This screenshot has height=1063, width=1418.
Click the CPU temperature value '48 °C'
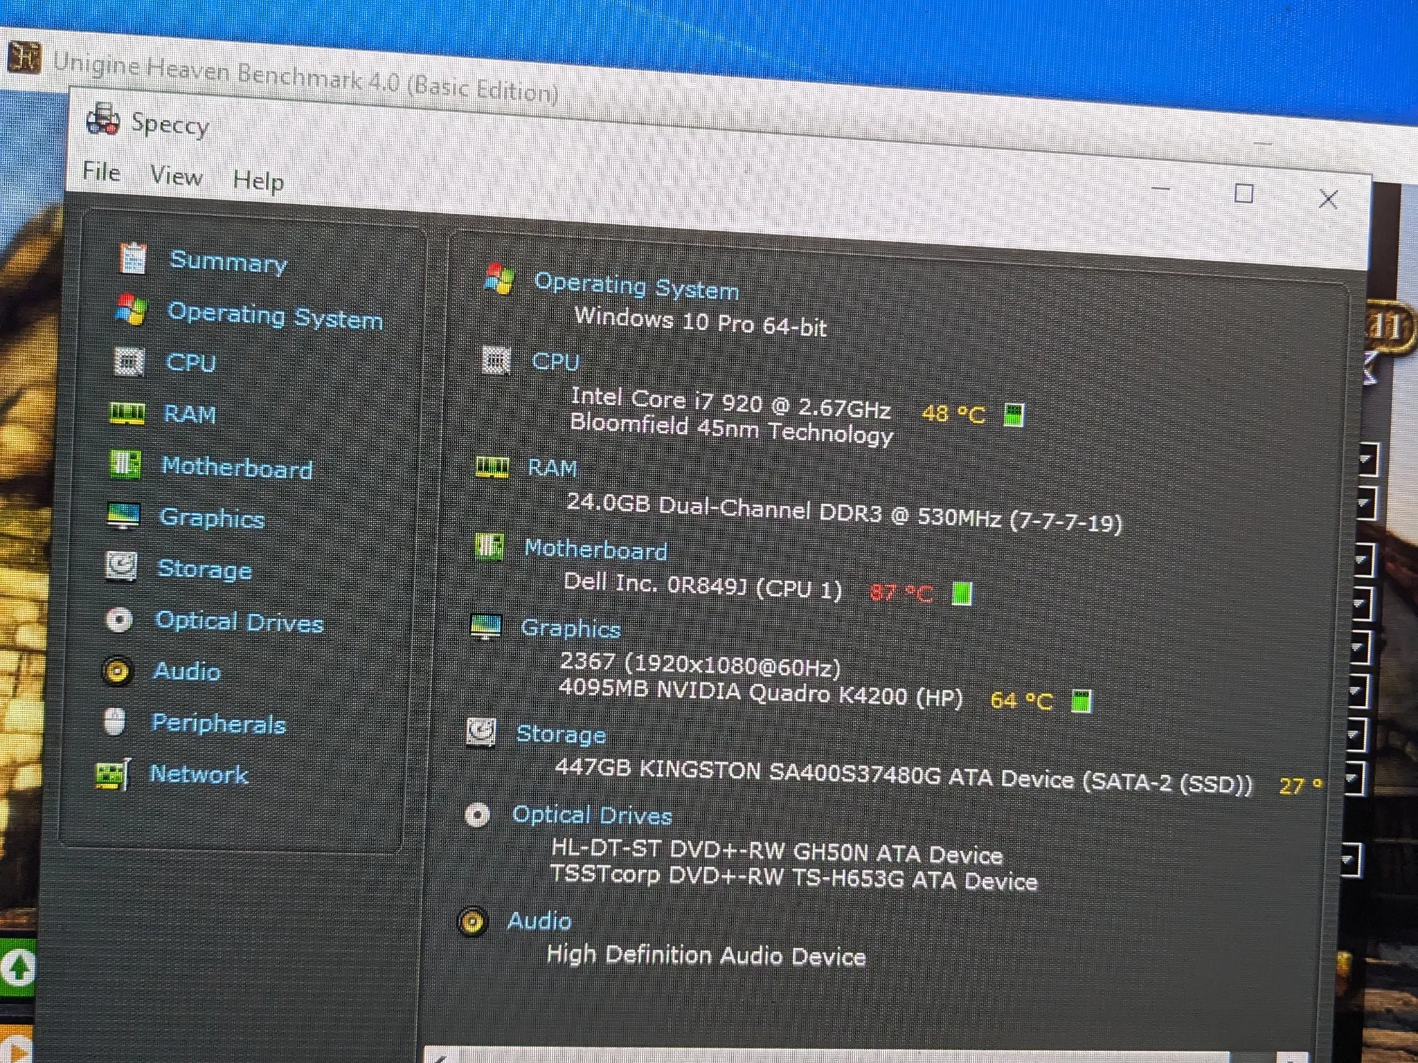(953, 414)
